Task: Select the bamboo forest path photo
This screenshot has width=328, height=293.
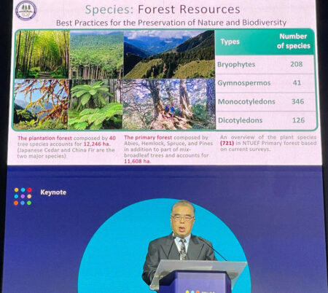Action: pos(42,54)
